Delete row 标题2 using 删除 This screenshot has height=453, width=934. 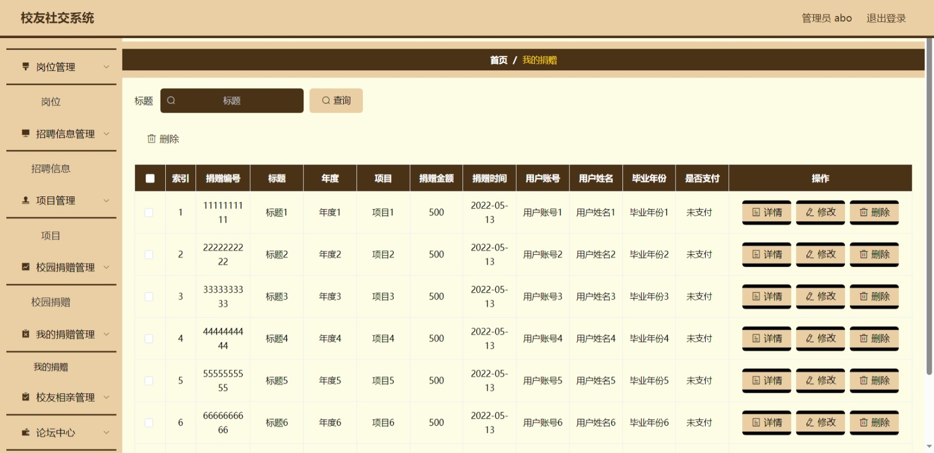point(874,255)
